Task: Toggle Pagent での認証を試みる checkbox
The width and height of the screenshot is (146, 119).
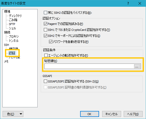Action: point(45,24)
